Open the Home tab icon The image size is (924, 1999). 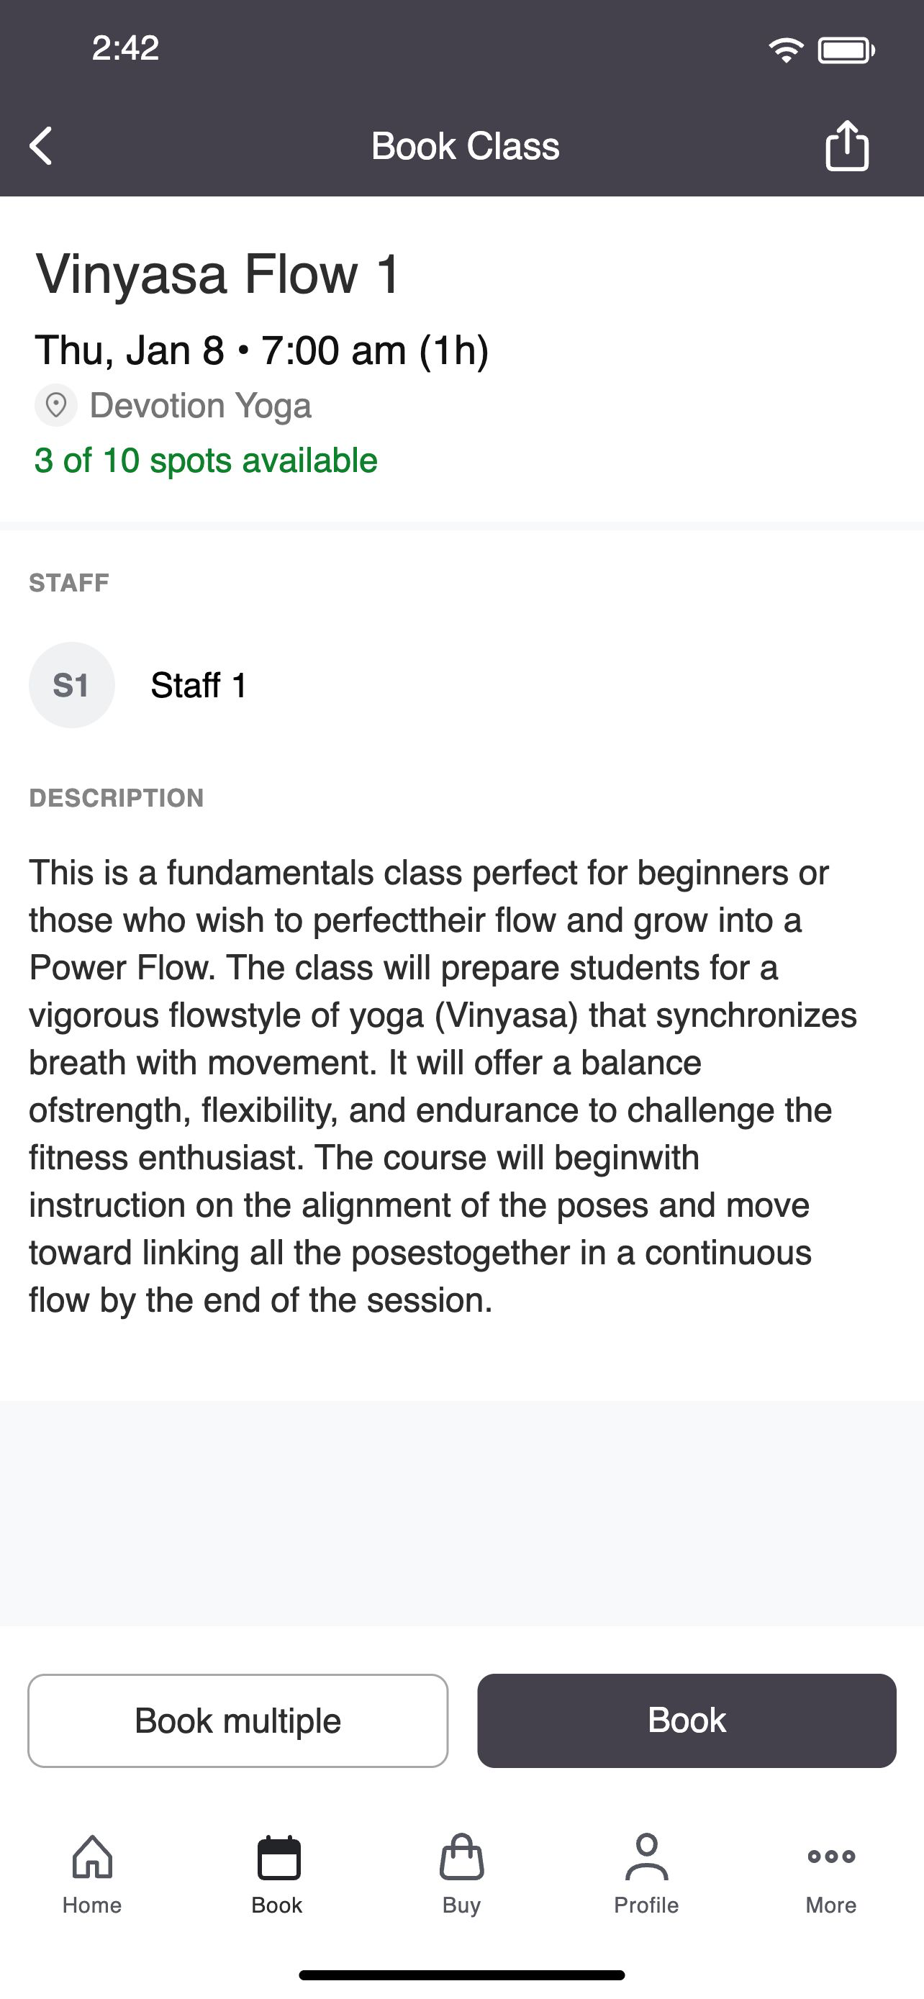pos(92,1857)
